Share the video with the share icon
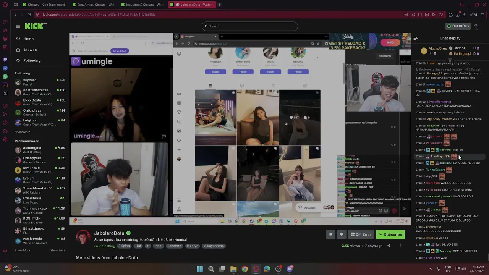The width and height of the screenshot is (489, 275). click(x=389, y=246)
